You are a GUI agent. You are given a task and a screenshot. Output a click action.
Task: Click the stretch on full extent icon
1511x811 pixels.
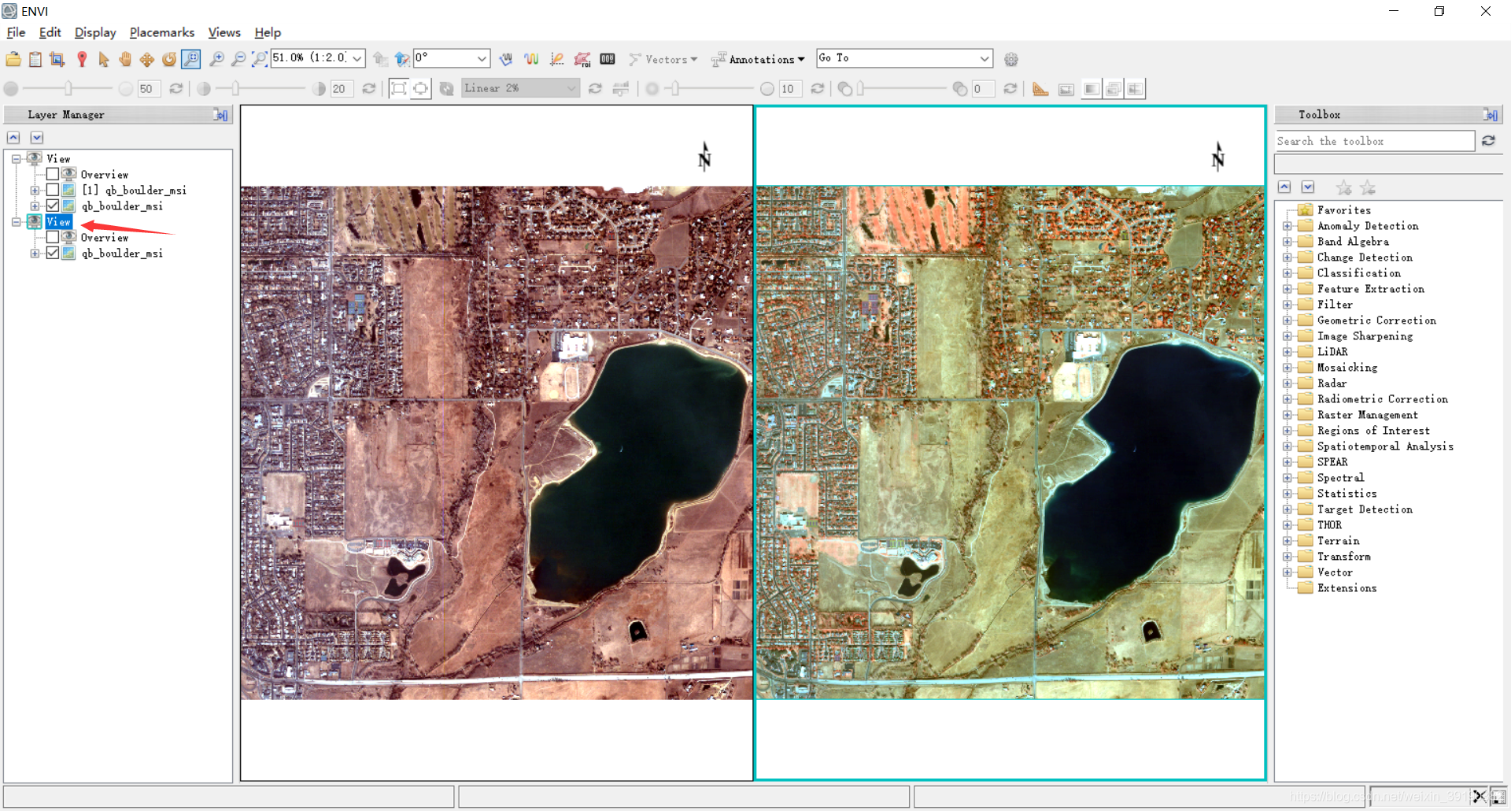pyautogui.click(x=399, y=89)
